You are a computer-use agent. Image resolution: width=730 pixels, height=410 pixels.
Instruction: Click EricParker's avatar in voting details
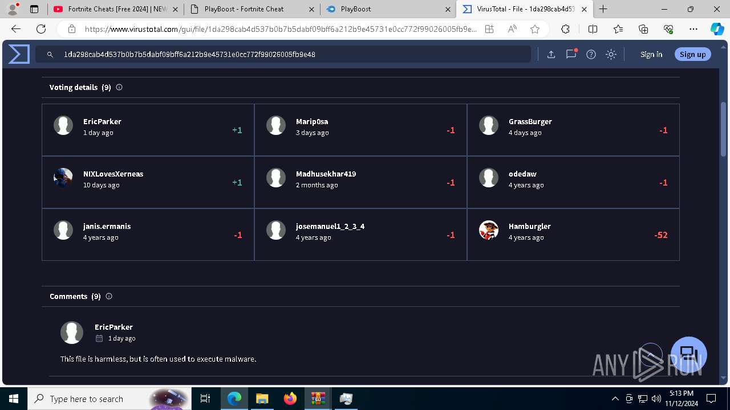pyautogui.click(x=63, y=125)
